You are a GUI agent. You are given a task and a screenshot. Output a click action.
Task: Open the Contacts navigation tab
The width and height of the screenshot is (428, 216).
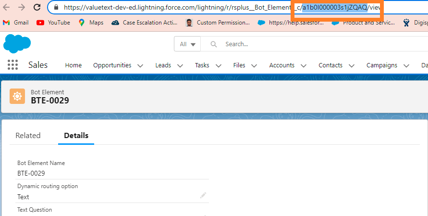[x=330, y=65]
